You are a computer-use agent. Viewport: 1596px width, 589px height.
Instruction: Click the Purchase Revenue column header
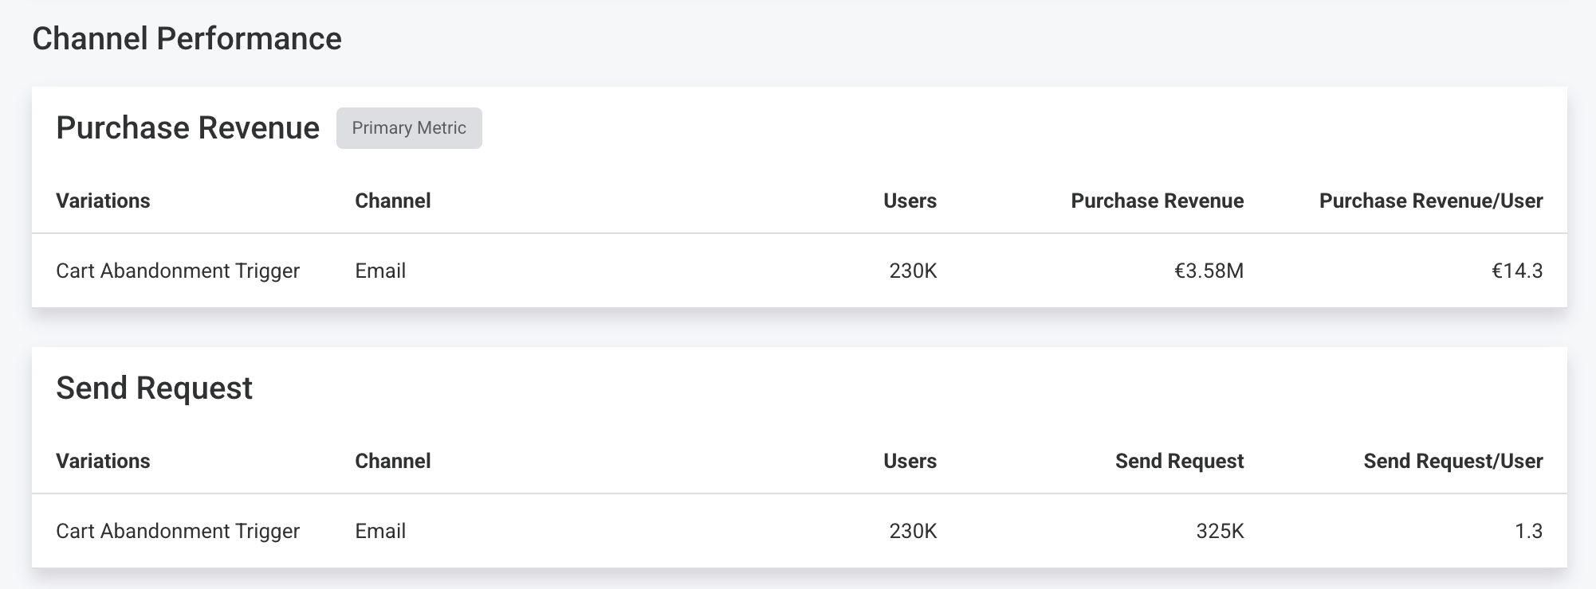coord(1157,201)
